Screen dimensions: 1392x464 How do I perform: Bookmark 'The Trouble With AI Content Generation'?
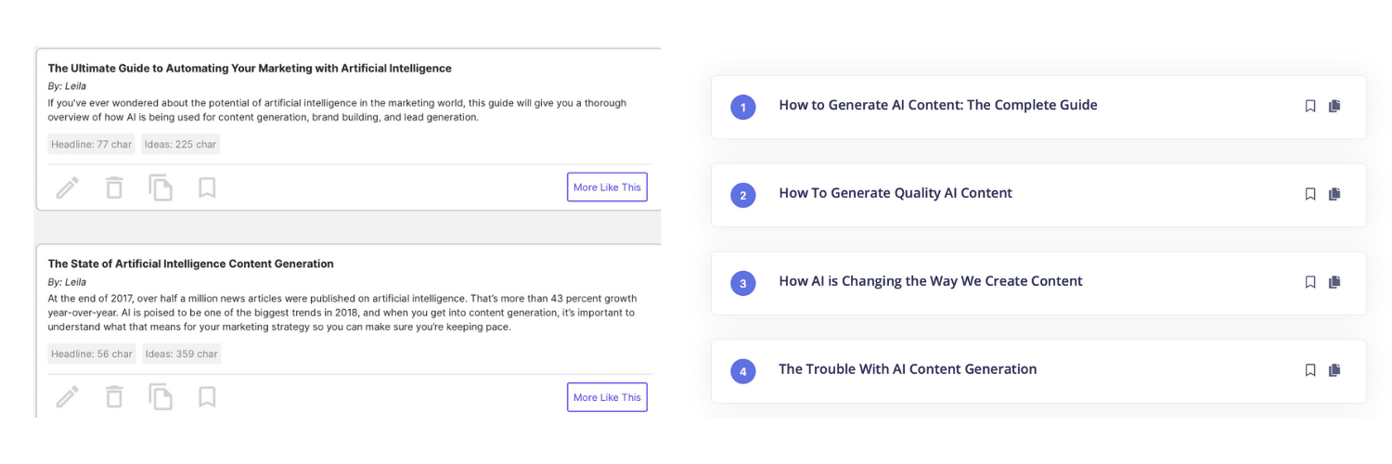point(1310,370)
